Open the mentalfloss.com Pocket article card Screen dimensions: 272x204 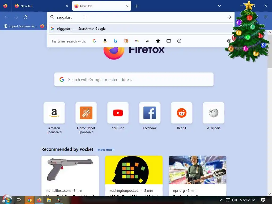coord(70,176)
